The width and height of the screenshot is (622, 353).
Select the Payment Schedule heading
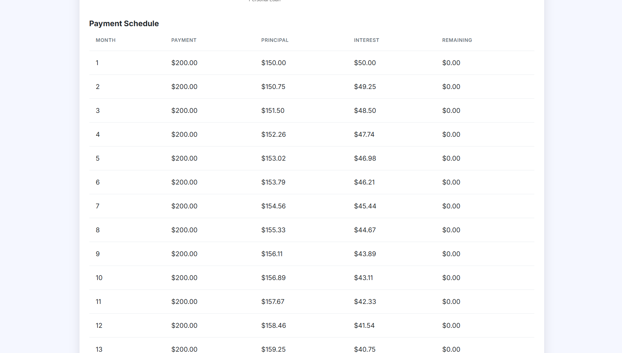click(124, 24)
